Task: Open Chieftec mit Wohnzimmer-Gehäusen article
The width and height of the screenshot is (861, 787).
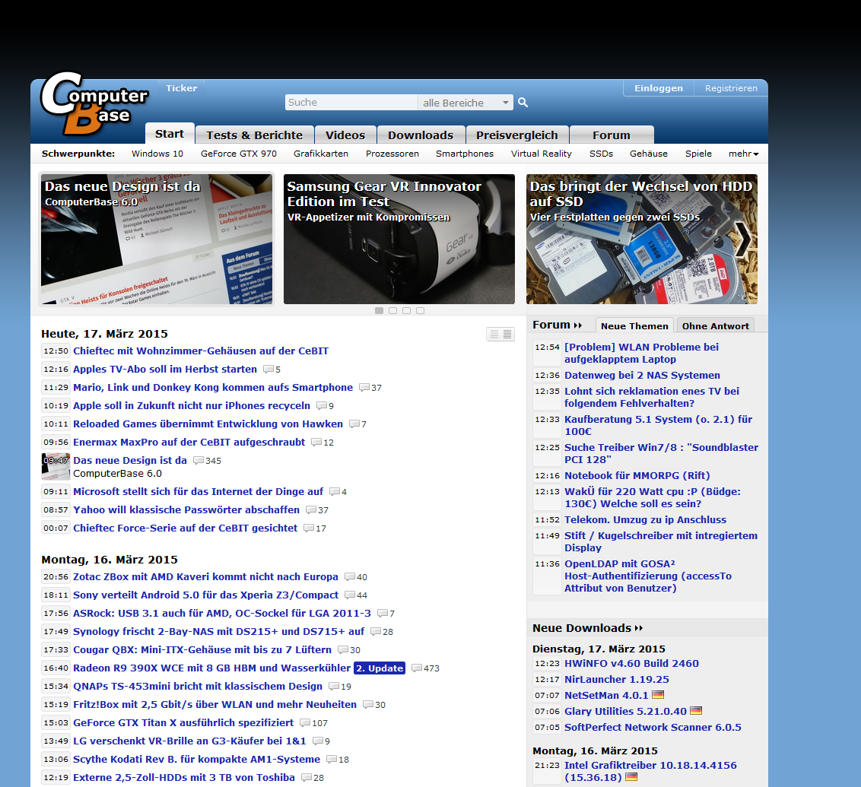Action: point(201,351)
